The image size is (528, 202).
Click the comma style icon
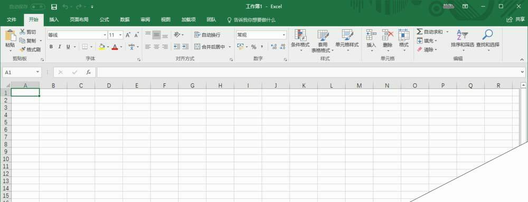coord(262,47)
